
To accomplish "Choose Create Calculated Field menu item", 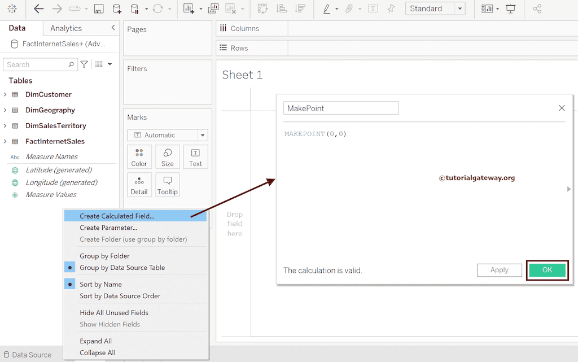I will (117, 216).
